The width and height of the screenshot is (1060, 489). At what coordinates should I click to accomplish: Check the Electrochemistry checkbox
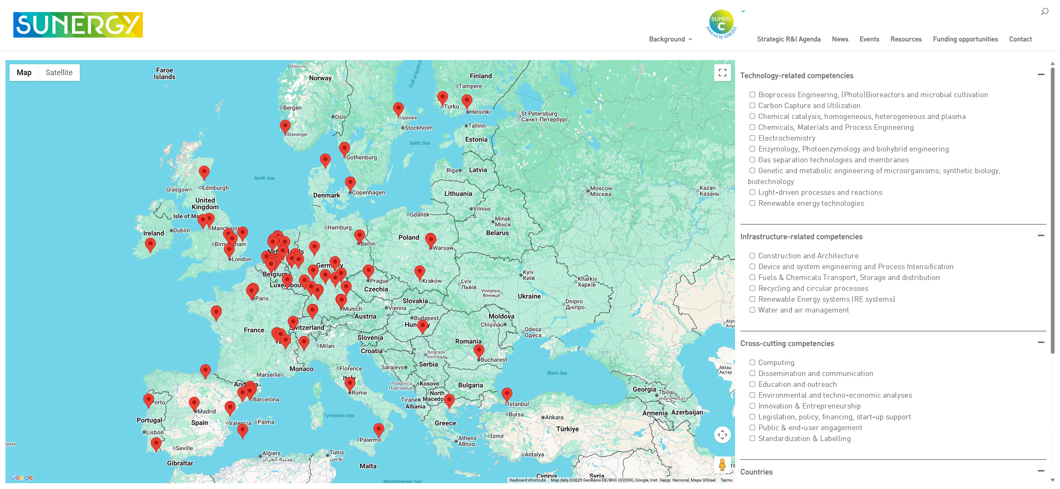(752, 138)
